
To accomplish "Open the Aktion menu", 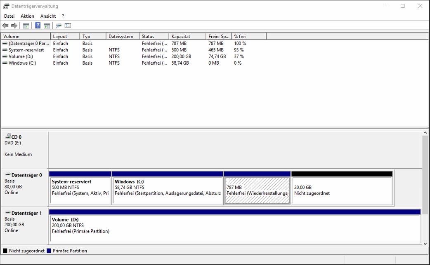I will click(x=27, y=16).
